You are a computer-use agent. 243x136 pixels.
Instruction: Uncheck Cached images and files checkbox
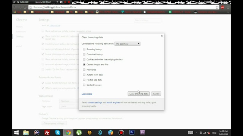pos(84,65)
